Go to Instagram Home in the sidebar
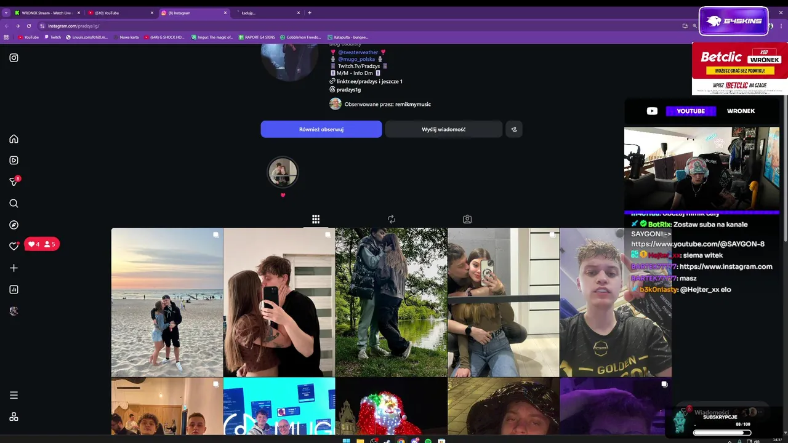This screenshot has width=788, height=443. pos(14,139)
